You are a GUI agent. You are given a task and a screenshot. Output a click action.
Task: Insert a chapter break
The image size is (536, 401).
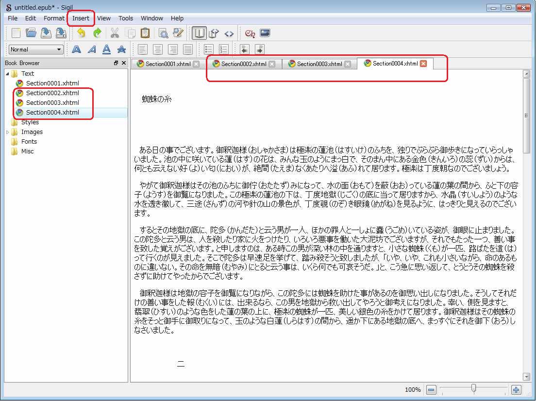point(250,33)
